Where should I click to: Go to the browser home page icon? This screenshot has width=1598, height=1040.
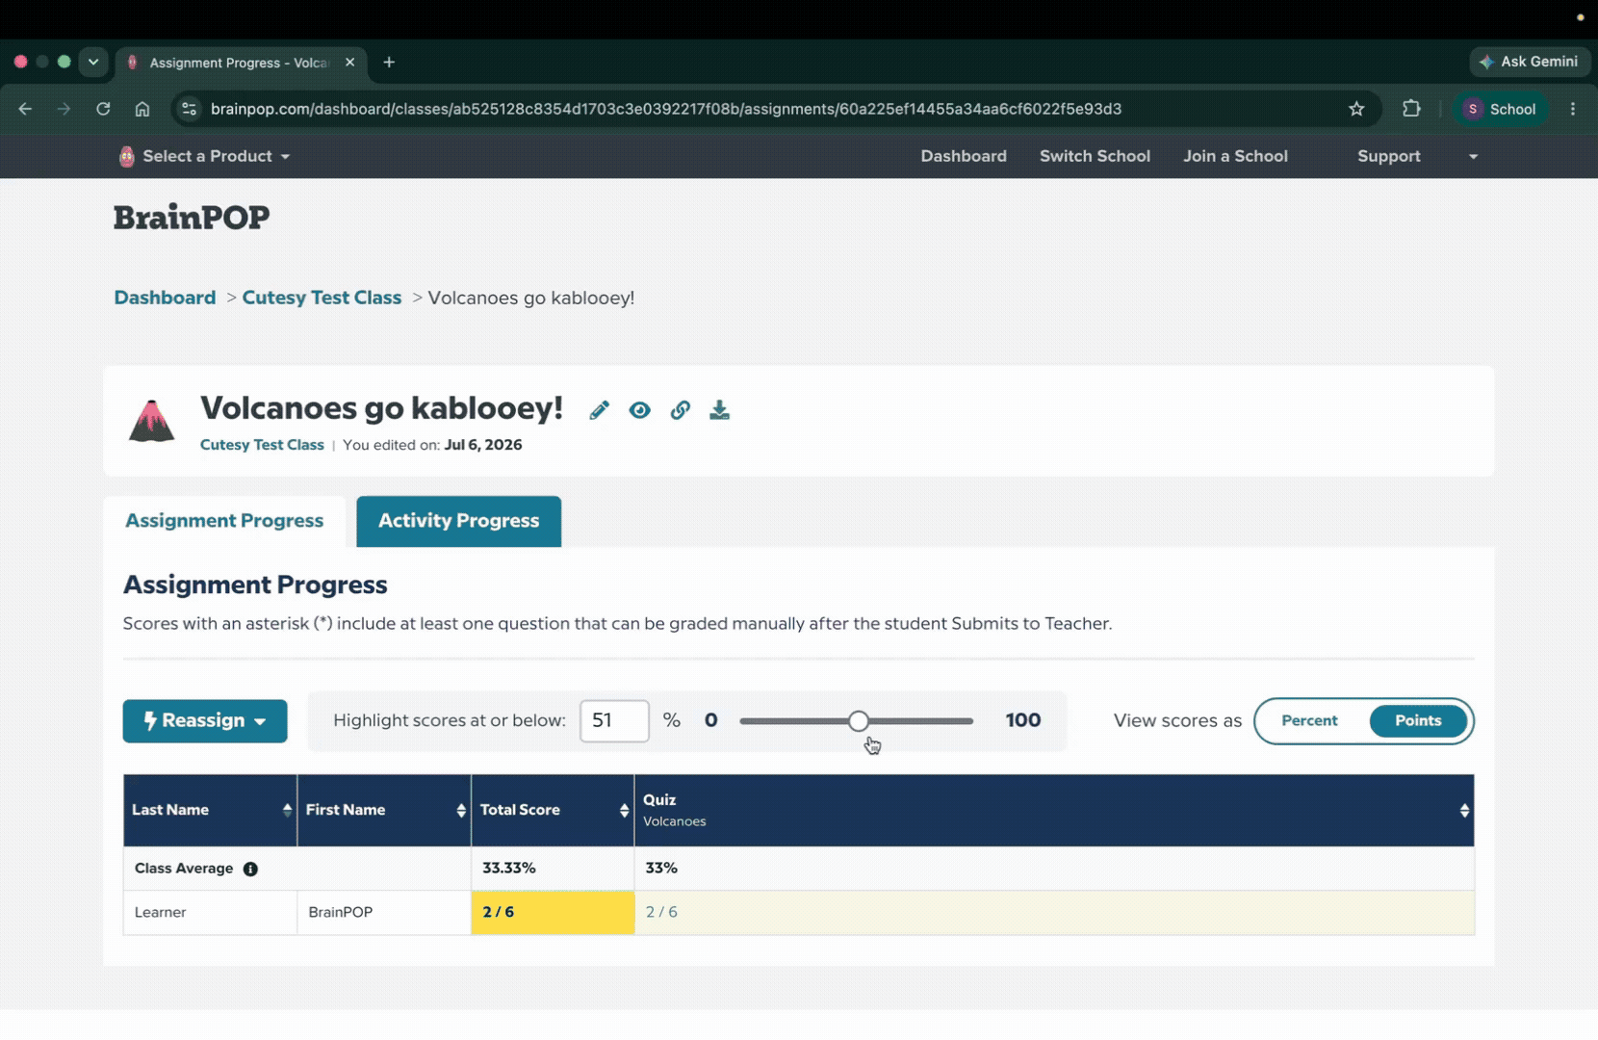(142, 109)
